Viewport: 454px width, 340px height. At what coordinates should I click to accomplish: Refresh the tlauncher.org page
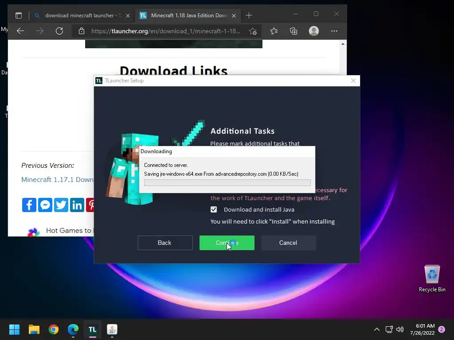click(59, 31)
